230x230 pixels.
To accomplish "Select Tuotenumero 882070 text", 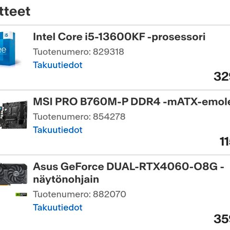I will 80,194.
